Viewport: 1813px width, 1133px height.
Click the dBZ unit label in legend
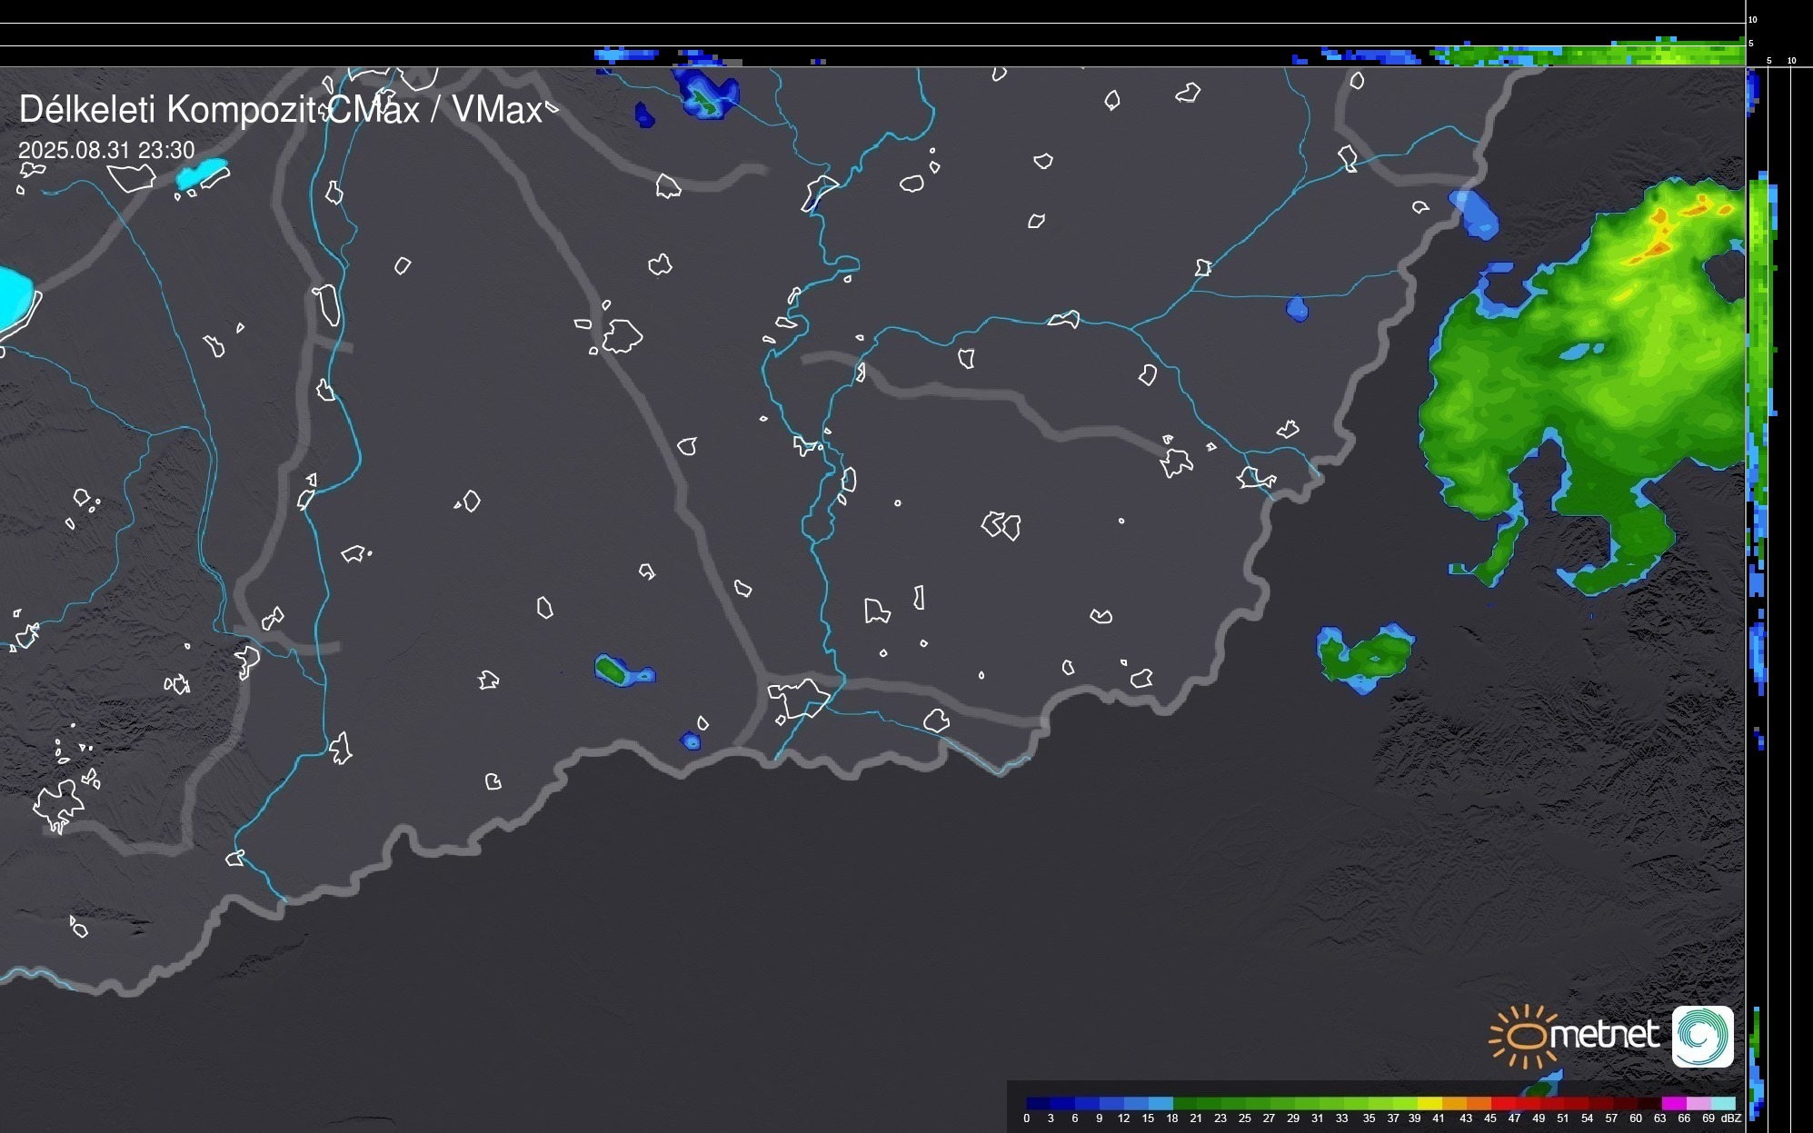(1730, 1118)
